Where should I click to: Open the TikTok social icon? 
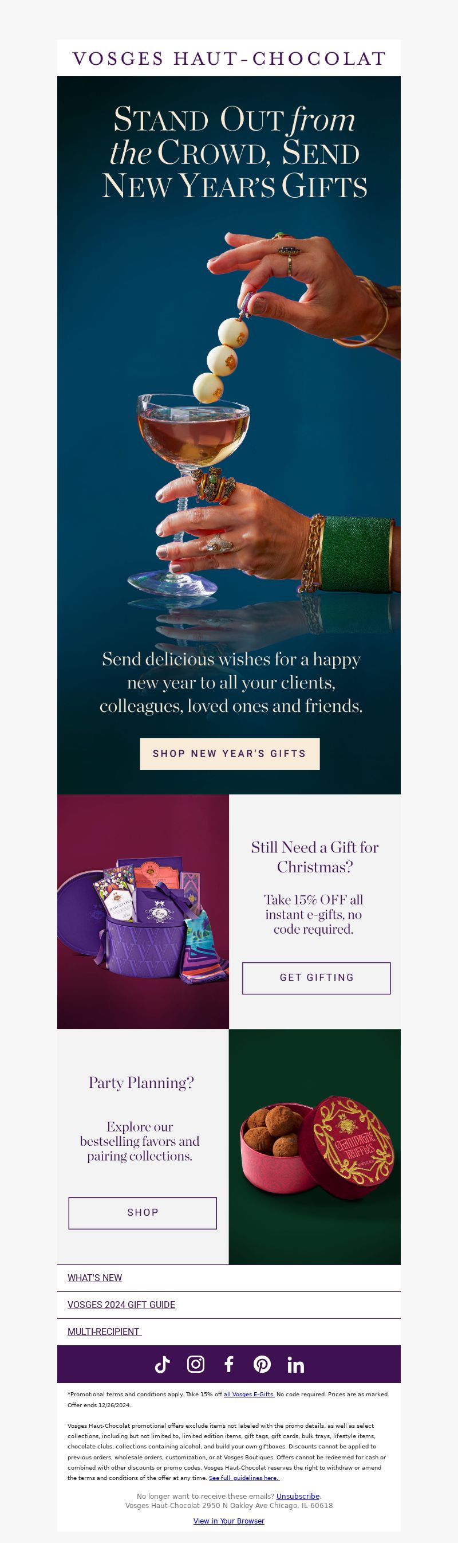(163, 1364)
